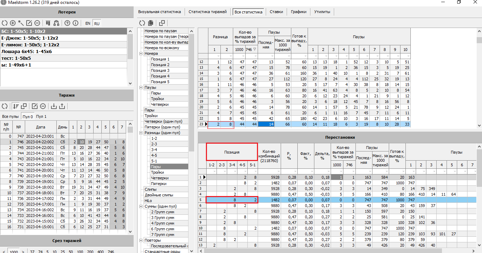Refresh the draws (Тиражи) list

pos(5,106)
